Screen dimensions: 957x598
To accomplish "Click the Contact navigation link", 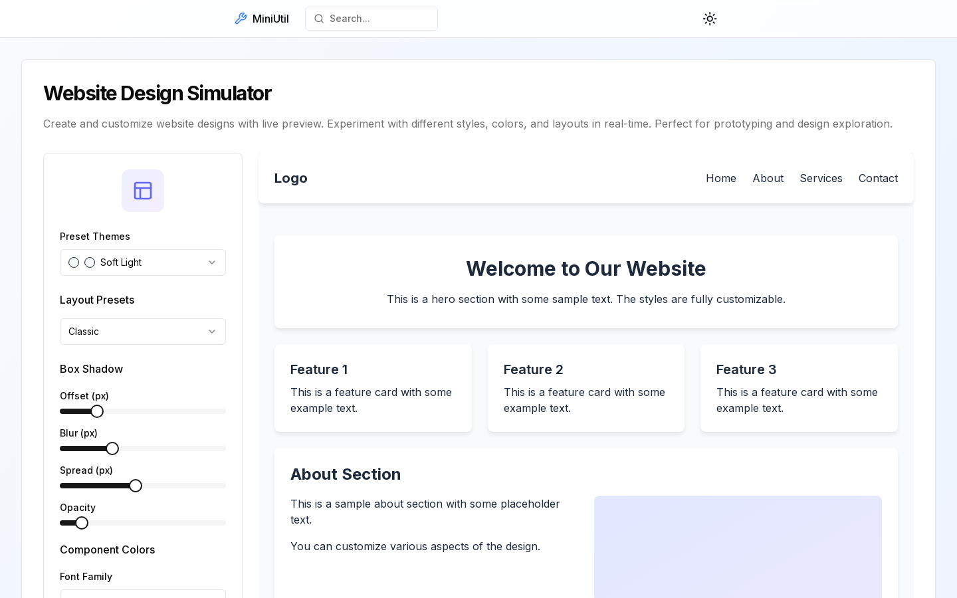I will tap(878, 178).
